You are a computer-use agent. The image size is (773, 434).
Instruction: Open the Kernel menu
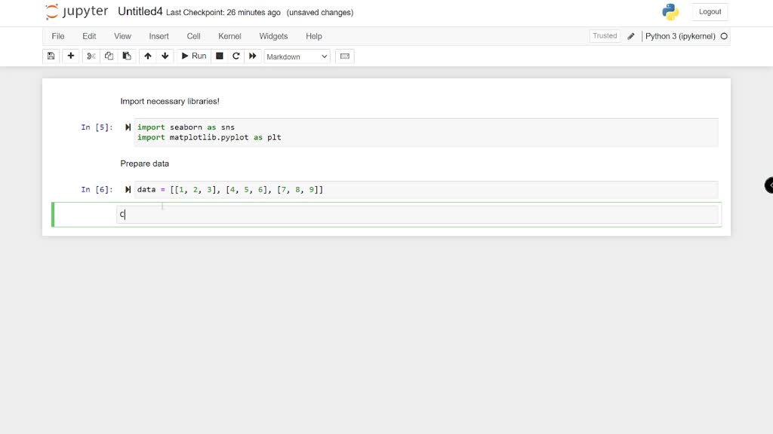pos(229,36)
